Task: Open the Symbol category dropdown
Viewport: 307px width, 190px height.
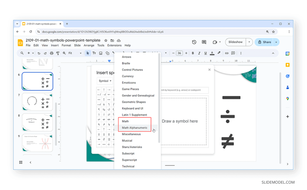Action: [x=105, y=81]
